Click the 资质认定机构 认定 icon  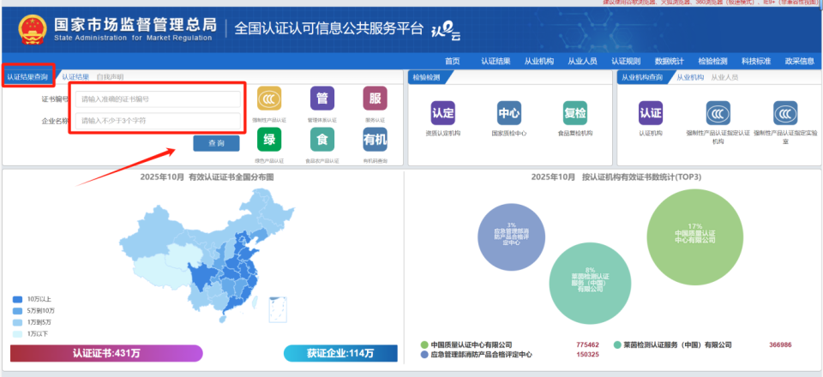[x=442, y=113]
